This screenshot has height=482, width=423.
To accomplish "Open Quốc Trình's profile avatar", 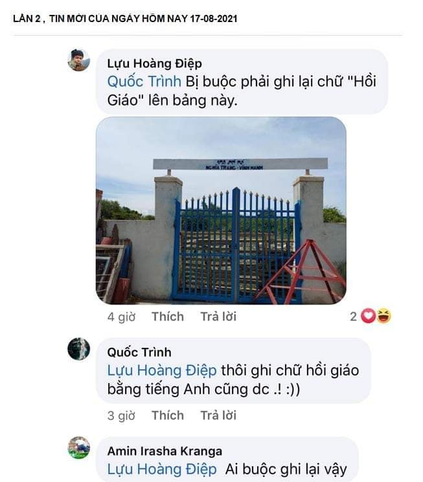I will pos(79,349).
